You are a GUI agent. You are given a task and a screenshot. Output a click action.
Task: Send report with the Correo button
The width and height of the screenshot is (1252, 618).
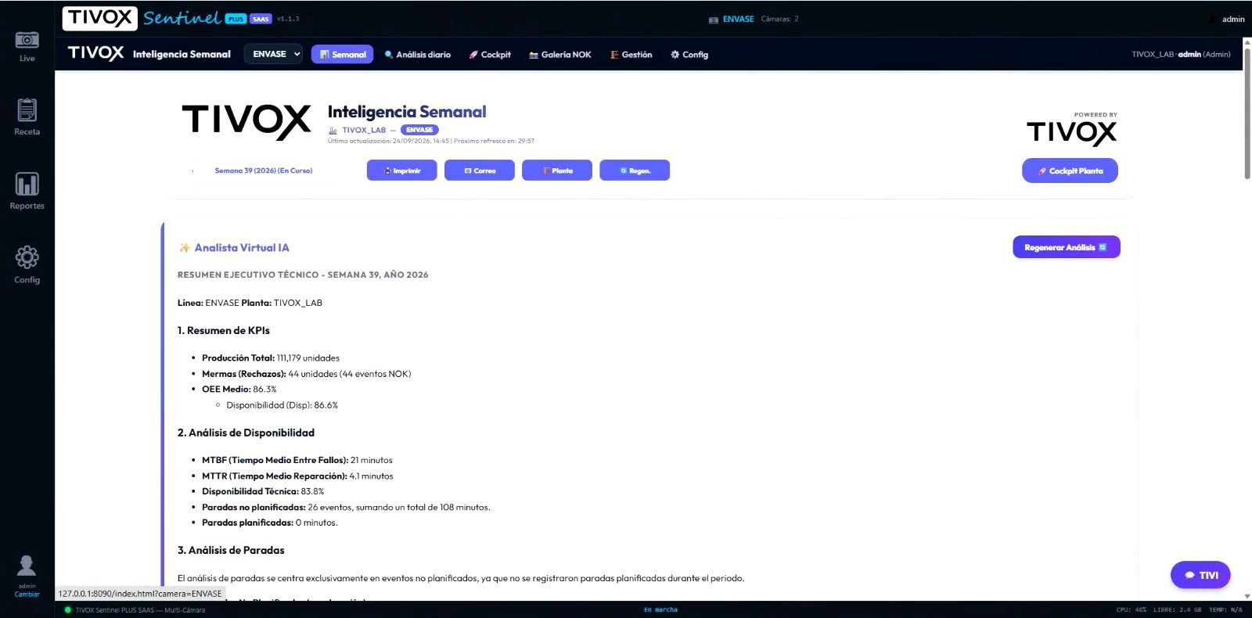(x=480, y=171)
